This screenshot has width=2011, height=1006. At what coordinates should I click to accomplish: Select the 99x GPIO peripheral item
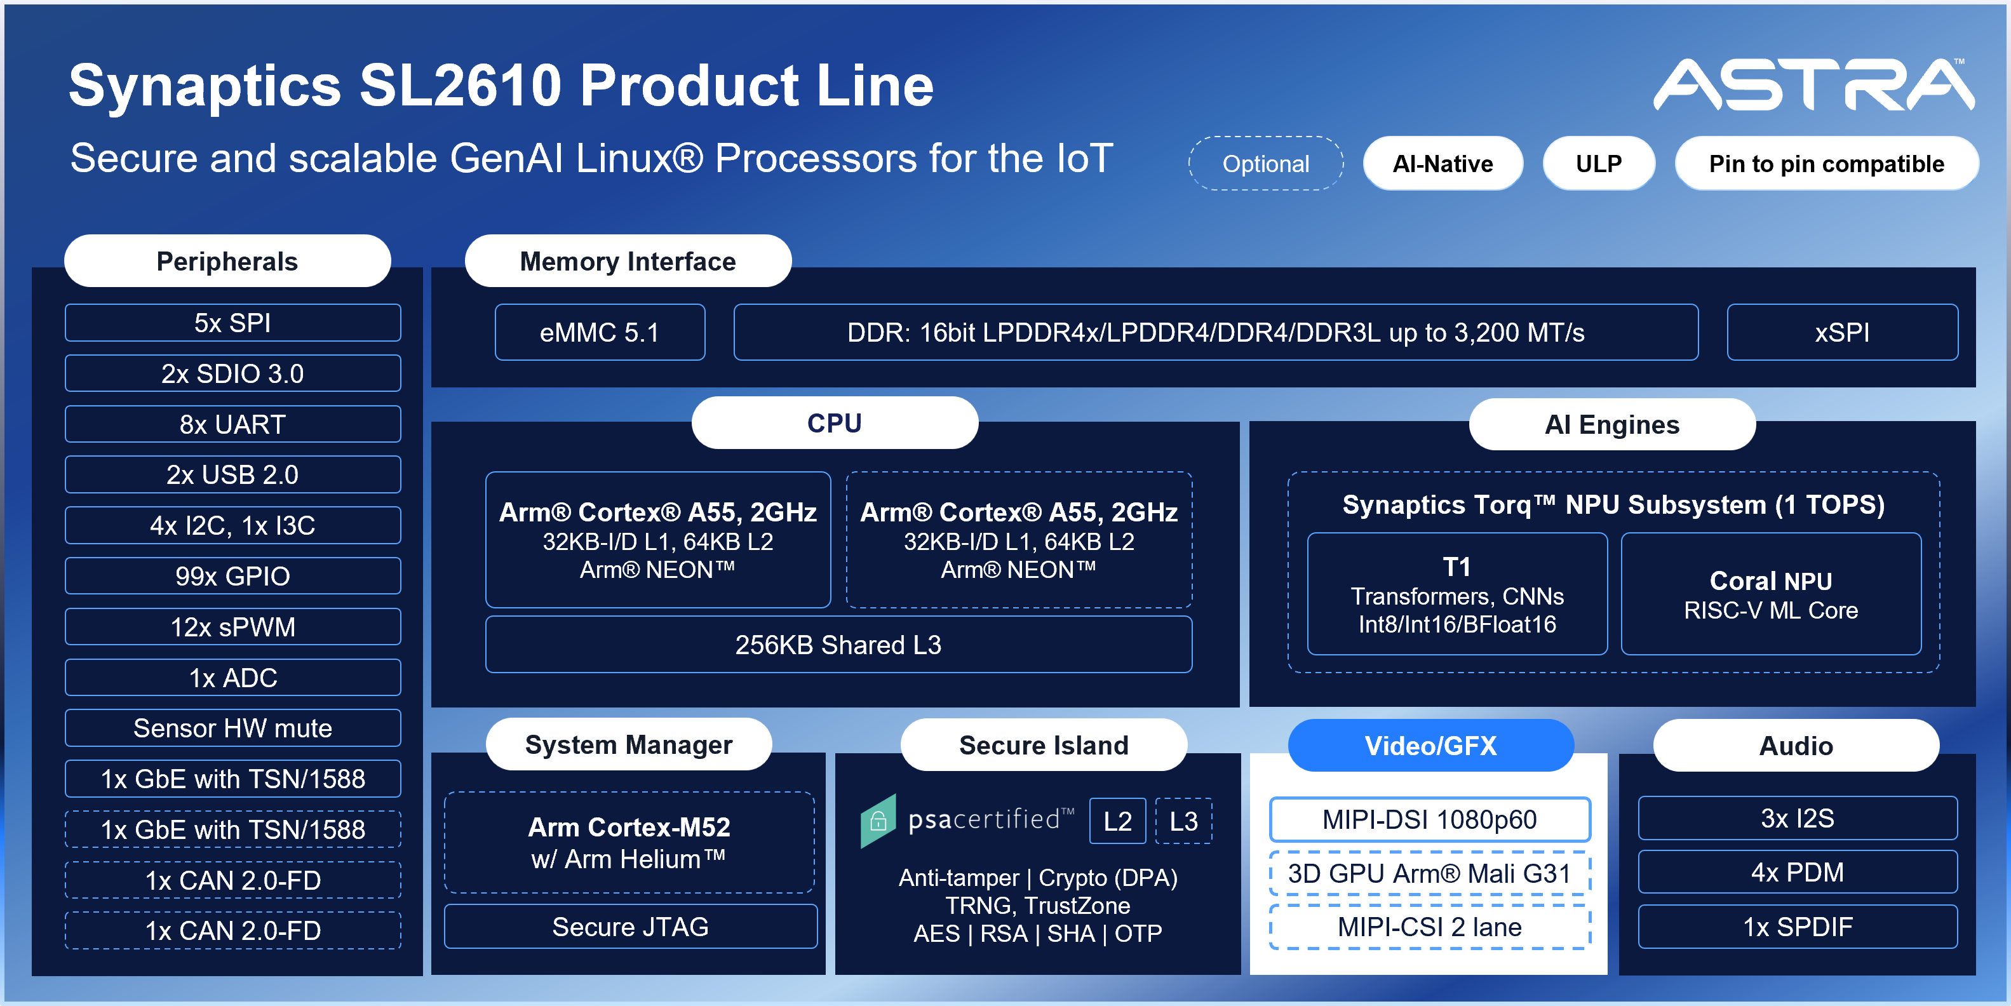coord(232,576)
